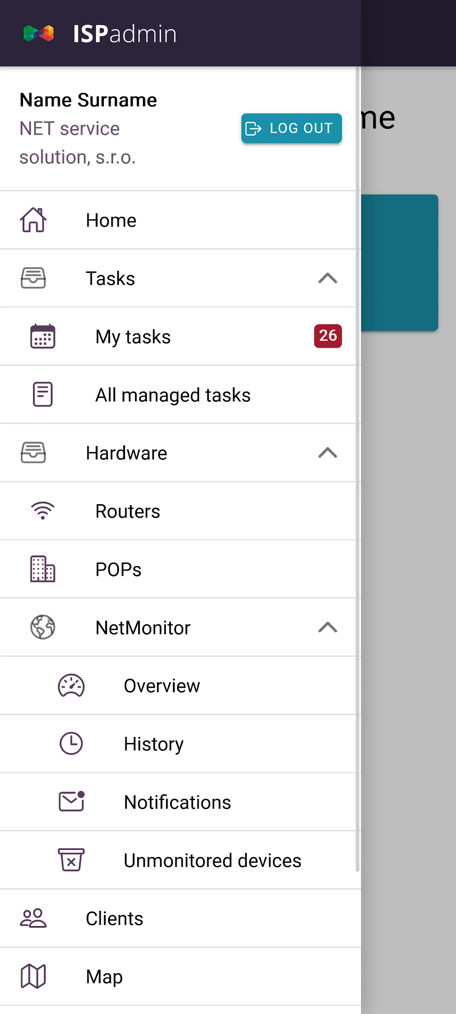Go to Routers menu item
456x1014 pixels.
point(178,511)
